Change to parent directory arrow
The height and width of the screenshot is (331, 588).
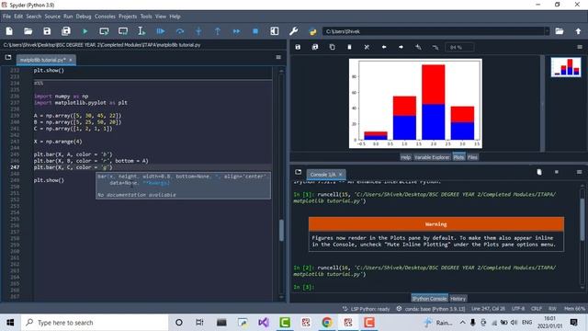pos(578,31)
